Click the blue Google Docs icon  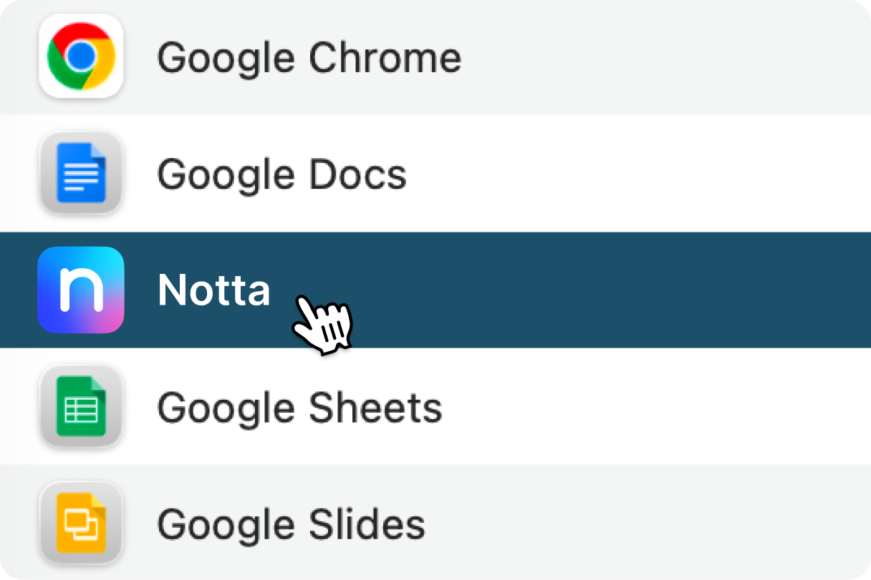(x=81, y=172)
